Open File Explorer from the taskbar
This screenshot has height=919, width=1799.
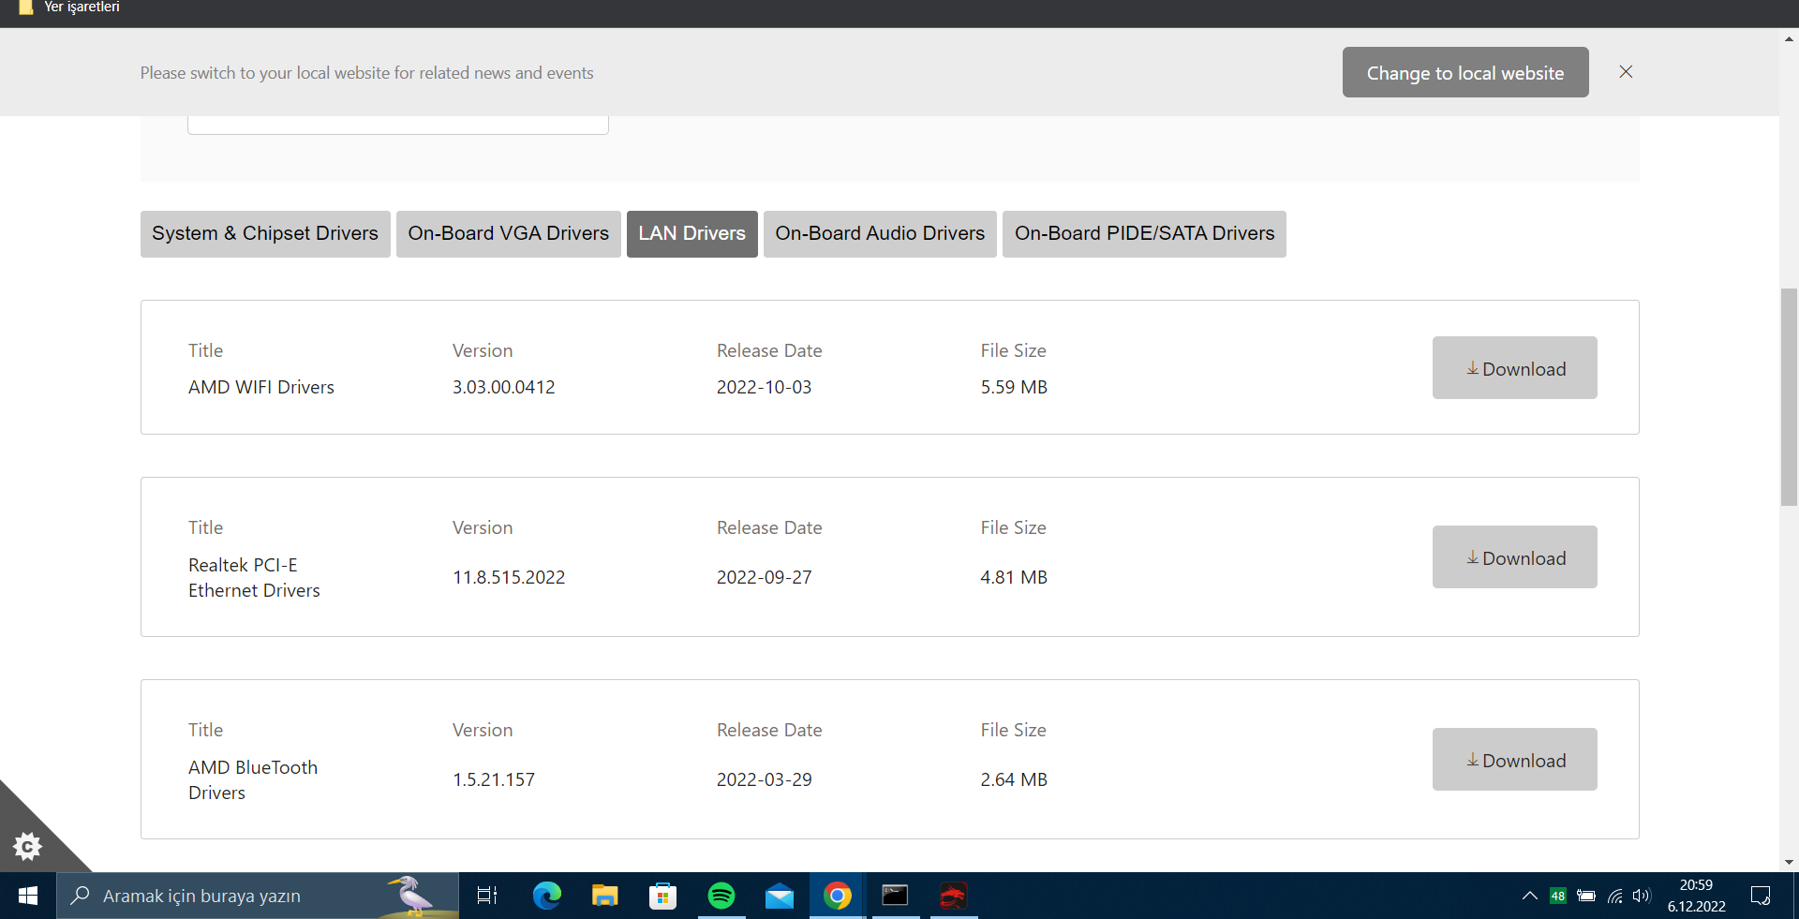click(x=605, y=896)
